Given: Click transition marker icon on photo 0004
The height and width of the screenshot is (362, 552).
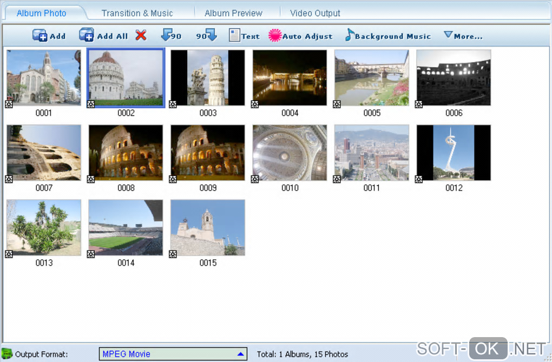Looking at the screenshot, I should [255, 104].
